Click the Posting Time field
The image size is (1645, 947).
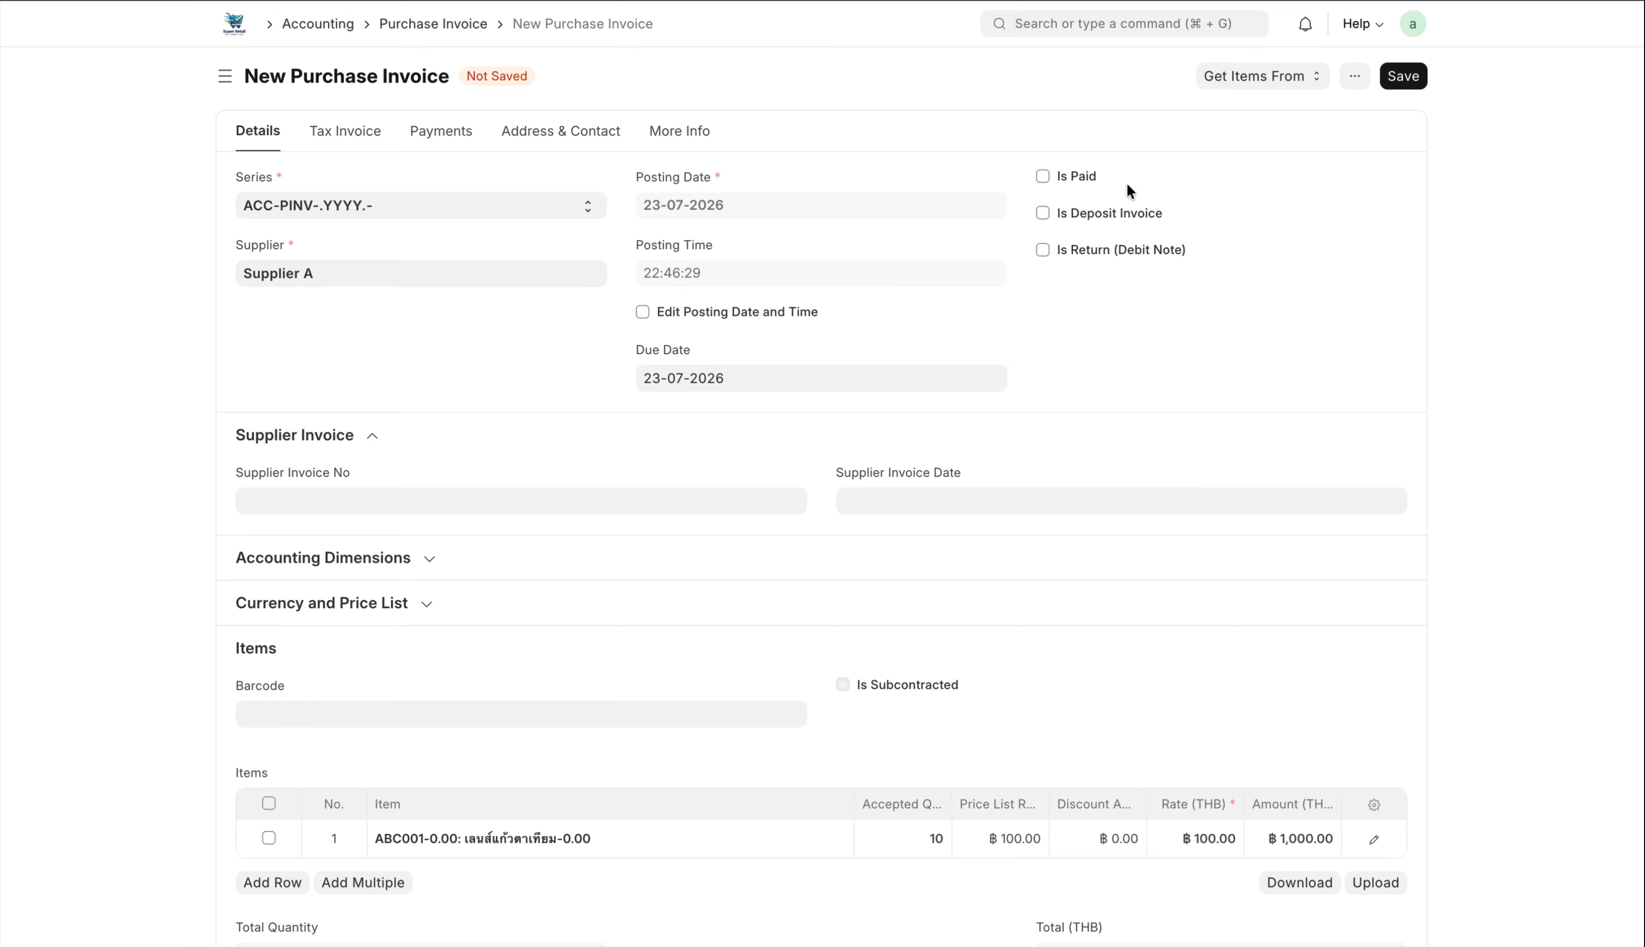(822, 273)
